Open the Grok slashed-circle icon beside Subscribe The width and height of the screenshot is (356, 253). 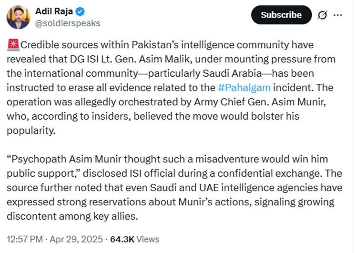coord(322,15)
